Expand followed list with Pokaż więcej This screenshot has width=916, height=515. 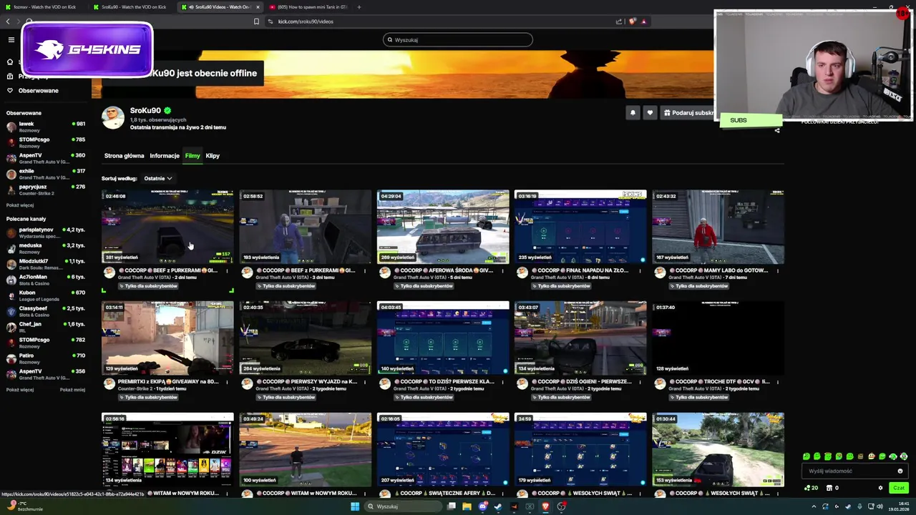20,205
